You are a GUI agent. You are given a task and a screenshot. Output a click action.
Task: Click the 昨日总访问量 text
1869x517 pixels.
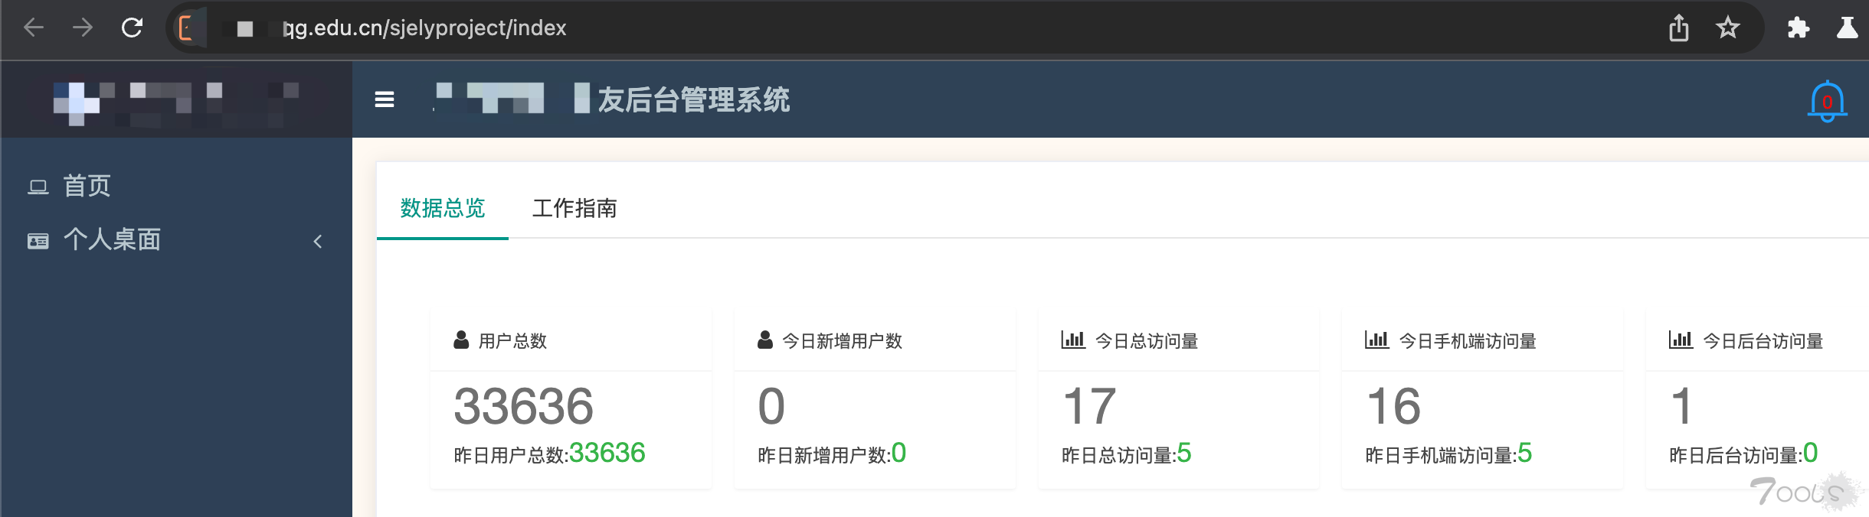[1119, 456]
